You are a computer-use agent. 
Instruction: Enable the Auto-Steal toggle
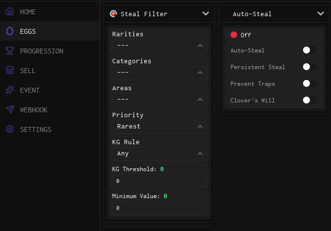[310, 50]
